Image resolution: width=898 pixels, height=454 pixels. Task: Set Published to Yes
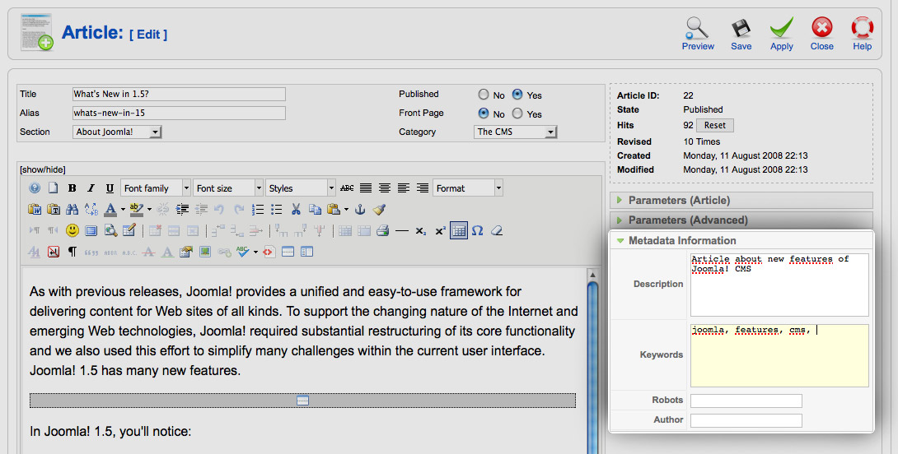tap(517, 95)
